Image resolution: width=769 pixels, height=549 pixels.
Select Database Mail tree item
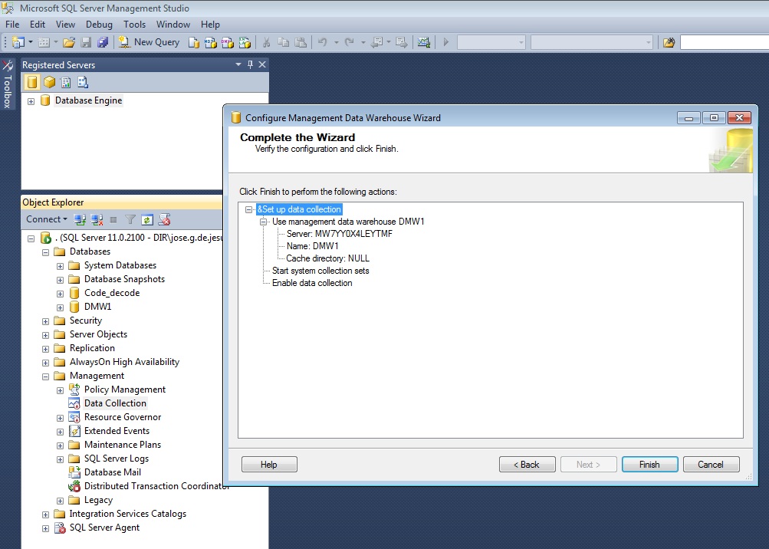point(112,472)
